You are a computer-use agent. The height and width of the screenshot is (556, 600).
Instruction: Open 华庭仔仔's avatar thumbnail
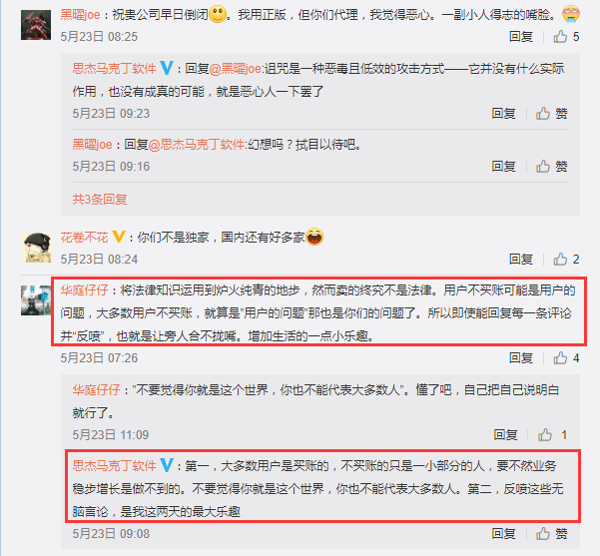pyautogui.click(x=36, y=300)
